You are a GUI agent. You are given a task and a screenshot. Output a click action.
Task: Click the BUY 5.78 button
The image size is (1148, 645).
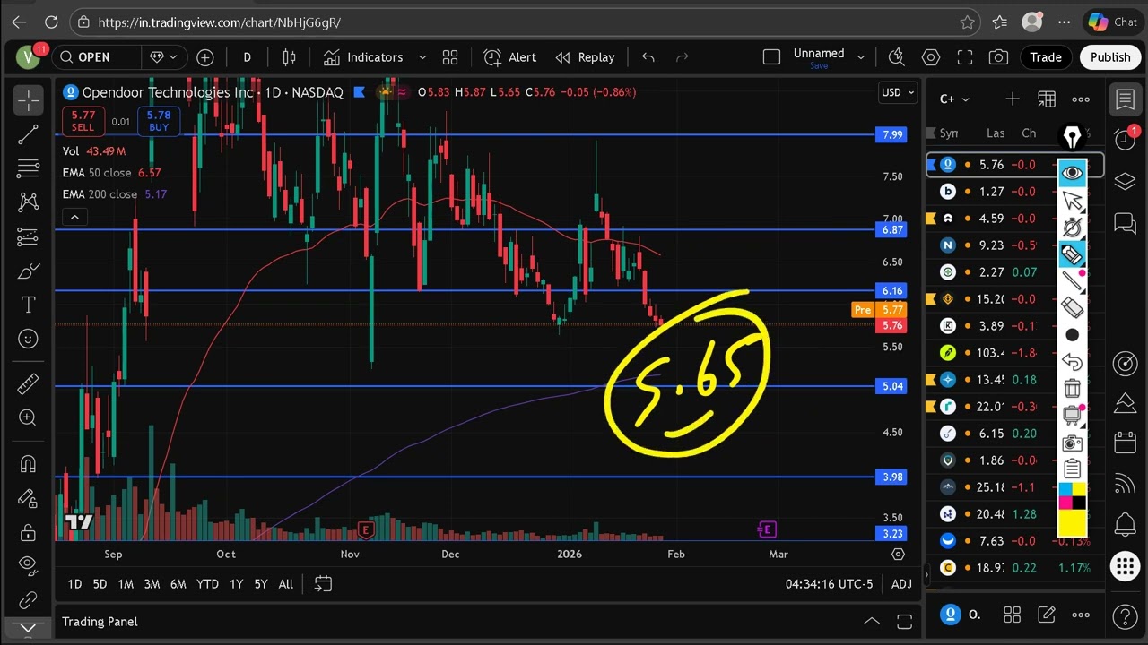pos(159,121)
